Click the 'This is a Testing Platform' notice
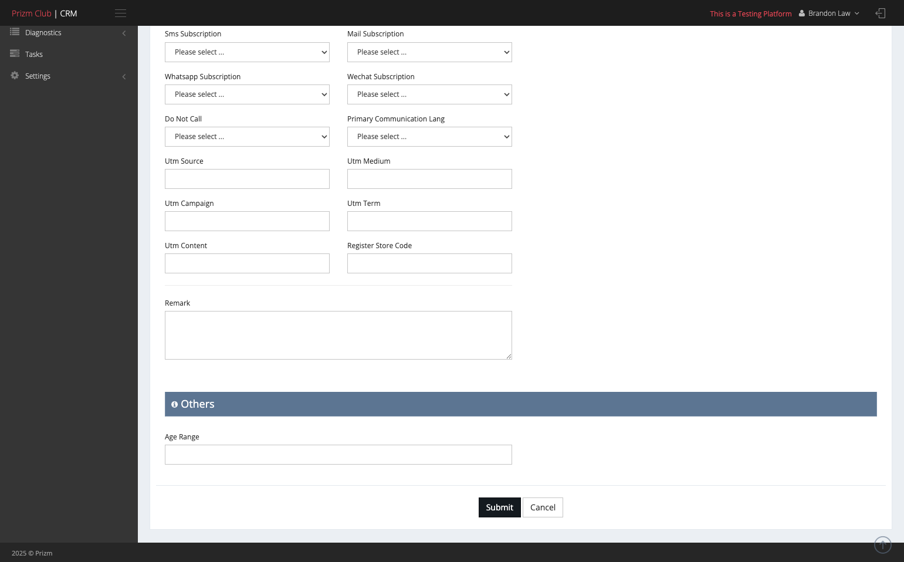Image resolution: width=904 pixels, height=562 pixels. pyautogui.click(x=751, y=14)
